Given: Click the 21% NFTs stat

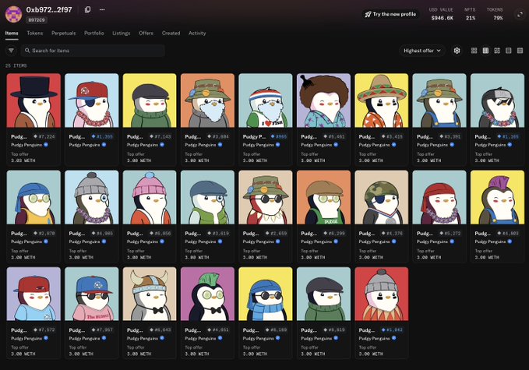Looking at the screenshot, I should pyautogui.click(x=471, y=18).
